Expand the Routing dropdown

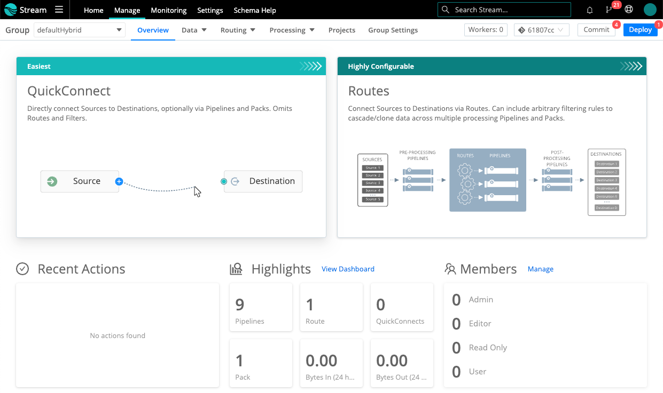(237, 30)
